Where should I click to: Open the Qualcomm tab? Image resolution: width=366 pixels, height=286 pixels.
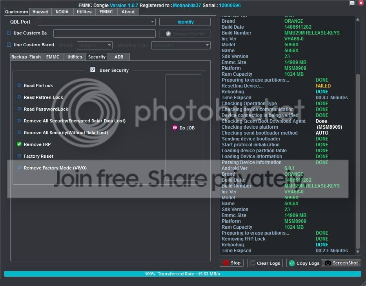pyautogui.click(x=16, y=12)
